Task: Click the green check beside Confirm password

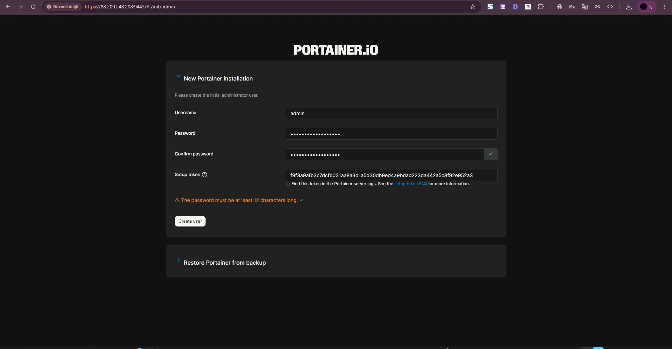Action: point(491,154)
